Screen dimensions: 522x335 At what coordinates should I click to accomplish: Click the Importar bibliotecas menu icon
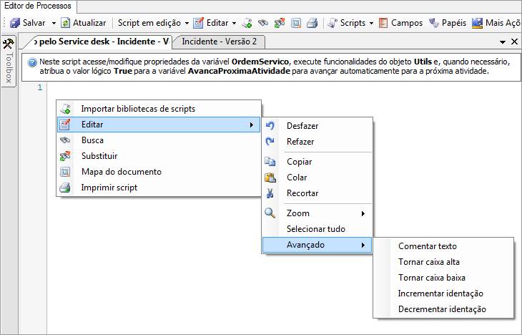(x=65, y=109)
